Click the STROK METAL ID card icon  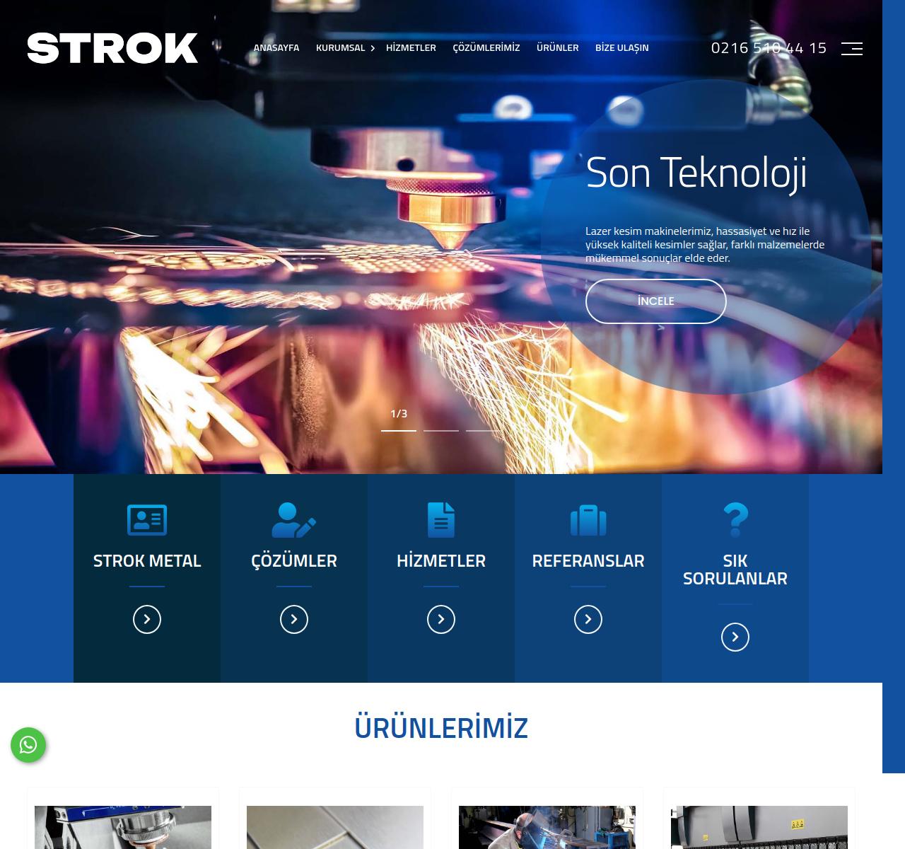click(x=147, y=520)
